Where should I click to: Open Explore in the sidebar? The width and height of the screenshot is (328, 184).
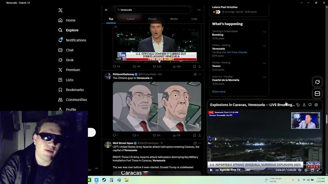click(68, 30)
